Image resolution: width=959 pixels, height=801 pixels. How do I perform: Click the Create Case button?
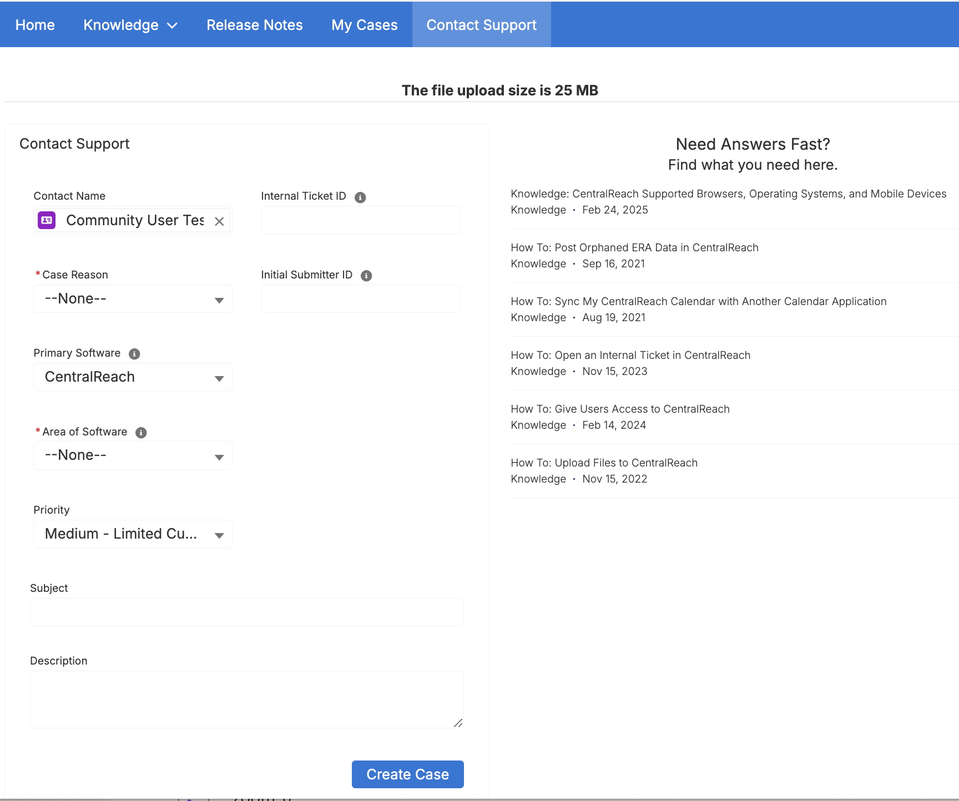tap(408, 774)
